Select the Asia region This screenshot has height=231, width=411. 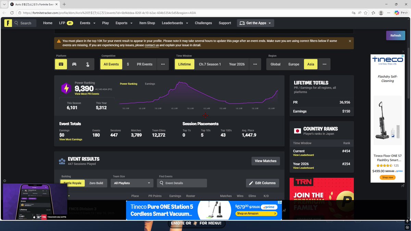[x=311, y=64]
